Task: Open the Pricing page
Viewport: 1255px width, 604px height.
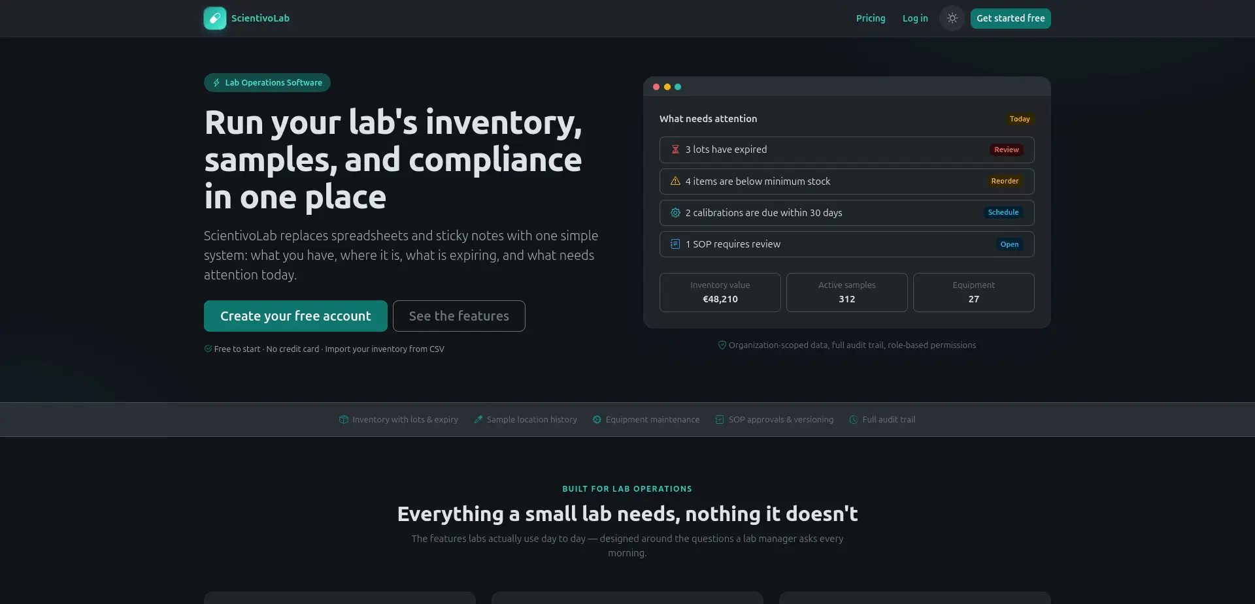Action: 871,18
